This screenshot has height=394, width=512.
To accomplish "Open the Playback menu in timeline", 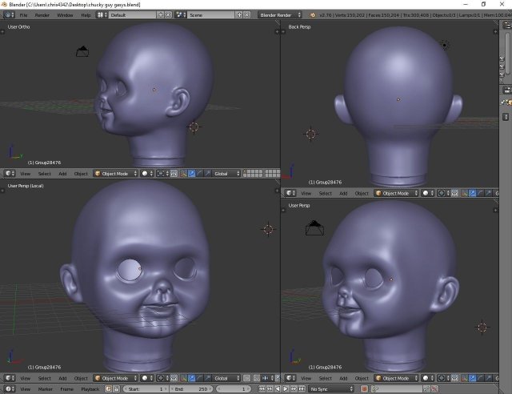I will [x=90, y=389].
